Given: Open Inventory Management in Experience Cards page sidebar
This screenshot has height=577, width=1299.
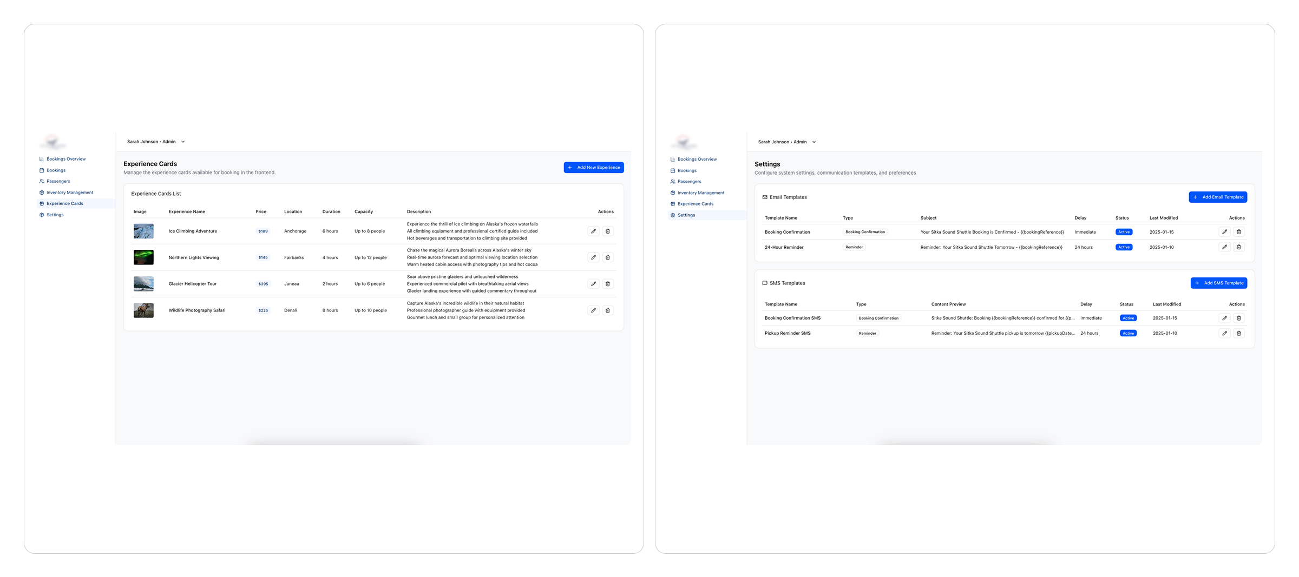Looking at the screenshot, I should pyautogui.click(x=70, y=193).
